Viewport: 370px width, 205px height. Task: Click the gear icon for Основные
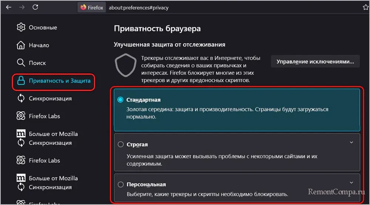21,27
